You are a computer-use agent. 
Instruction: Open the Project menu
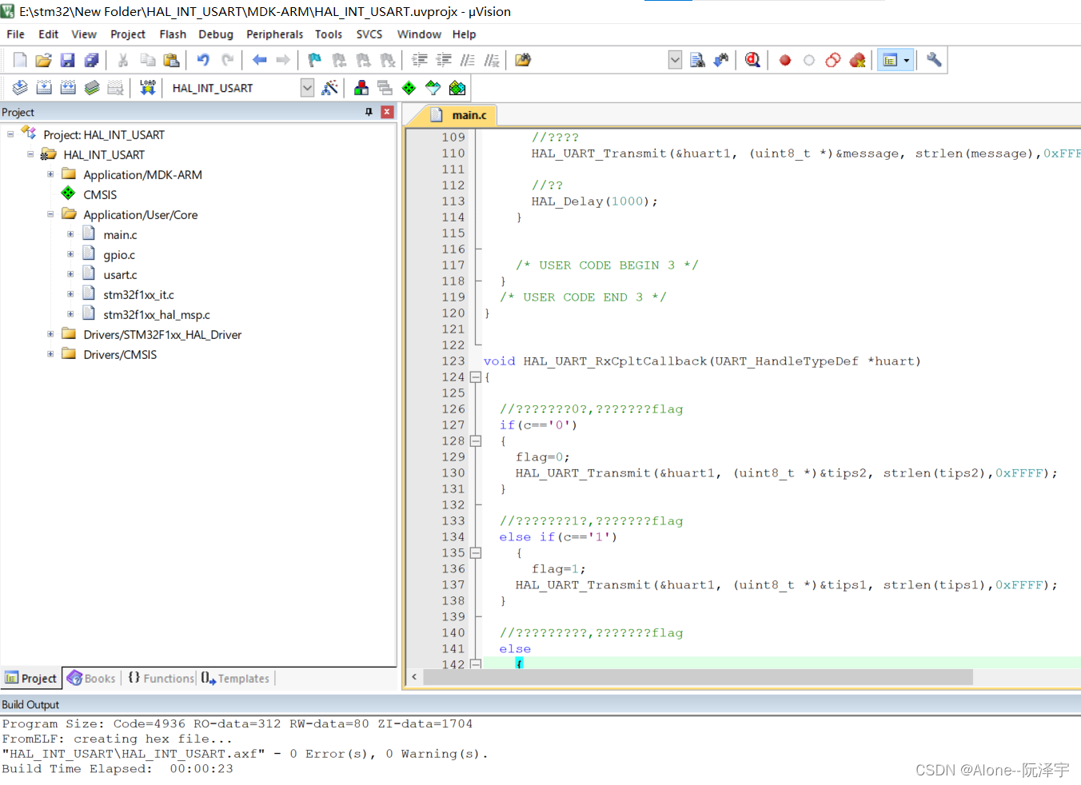point(128,34)
